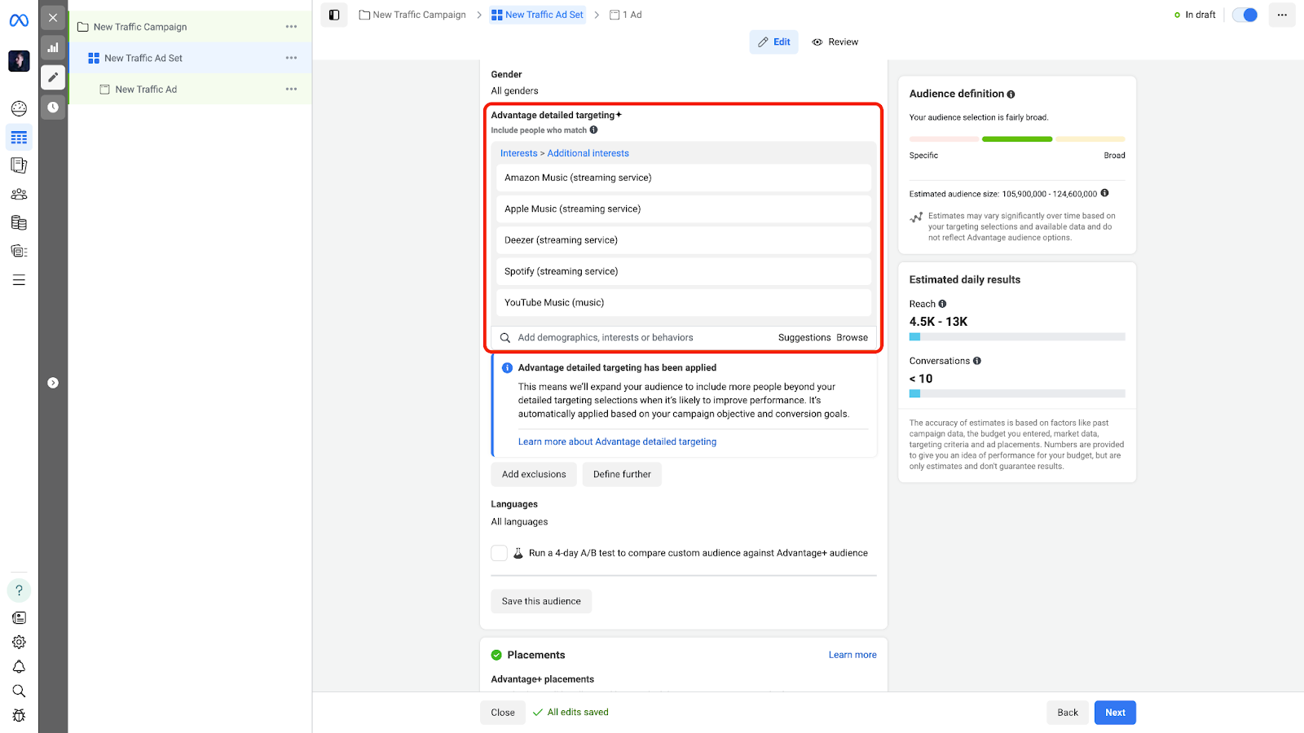Screen dimensions: 1304x733
Task: Select YouTube Music (music) interest
Action: click(684, 303)
